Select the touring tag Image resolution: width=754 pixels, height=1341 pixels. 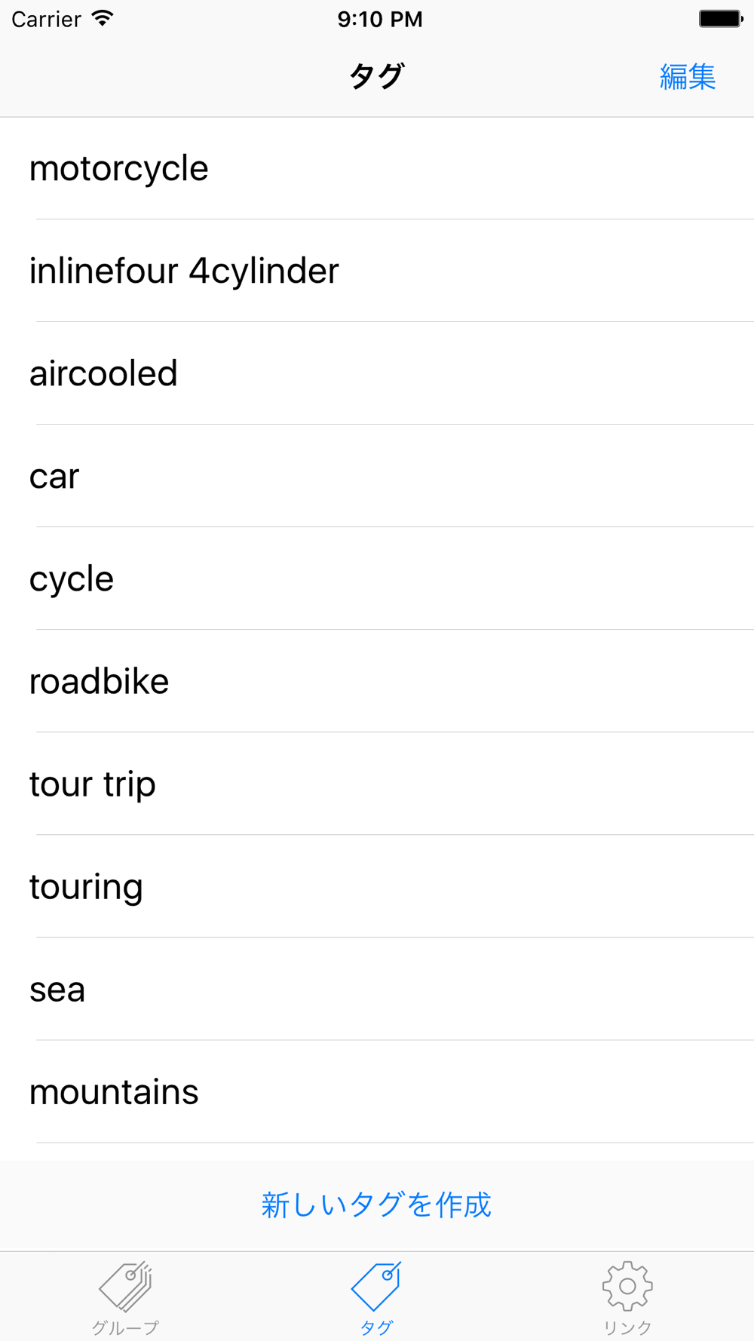[x=86, y=886]
